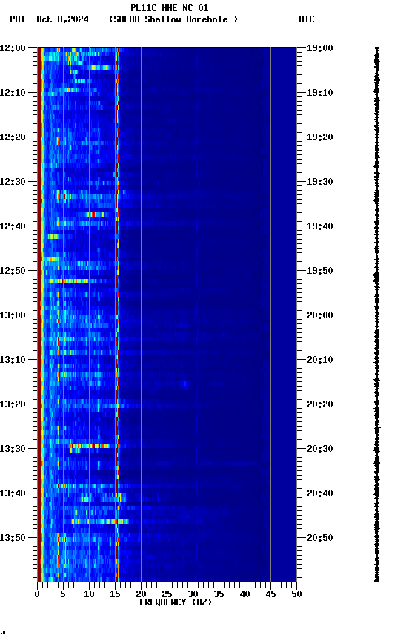
Task: Click the 'FREQUENCY (HZ)' axis title
Action: point(176,603)
